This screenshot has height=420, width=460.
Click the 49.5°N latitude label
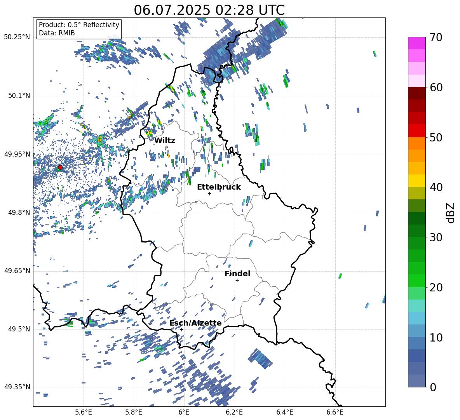[19, 329]
